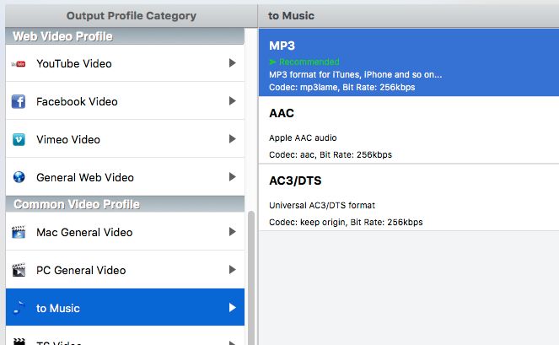Choose the MP3 output profile

[409, 62]
